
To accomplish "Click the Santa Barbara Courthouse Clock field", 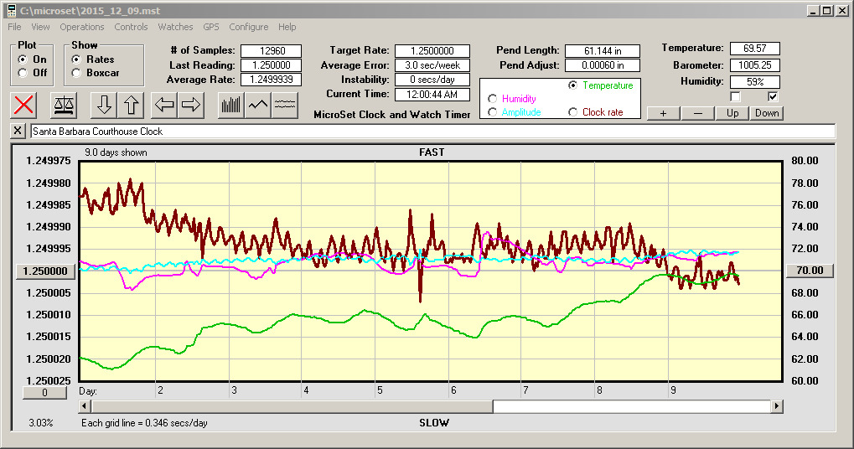I will tap(432, 132).
